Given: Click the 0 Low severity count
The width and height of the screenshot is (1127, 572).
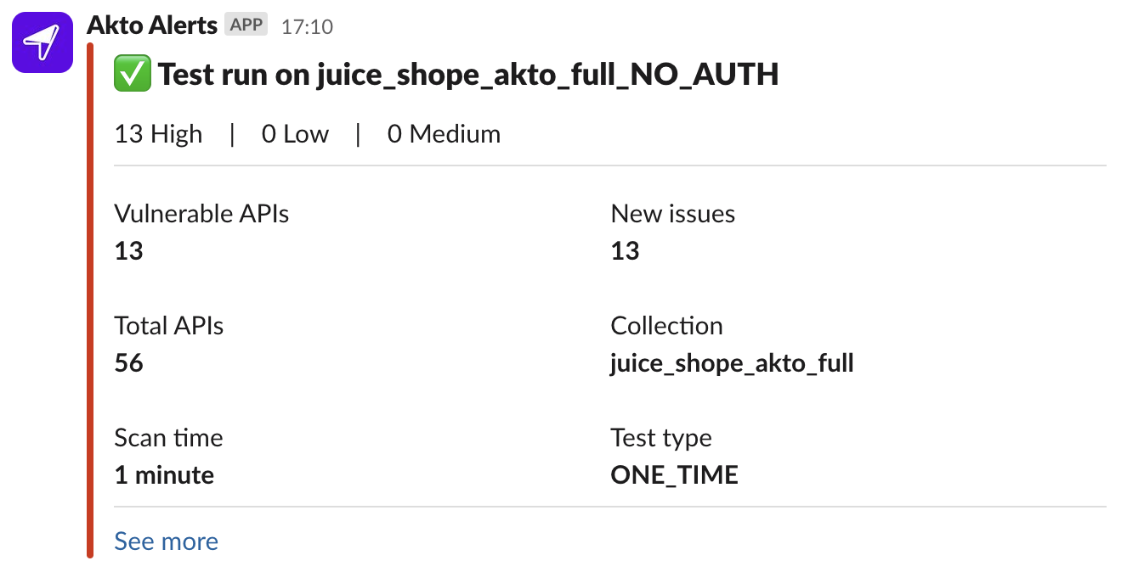Looking at the screenshot, I should (295, 134).
